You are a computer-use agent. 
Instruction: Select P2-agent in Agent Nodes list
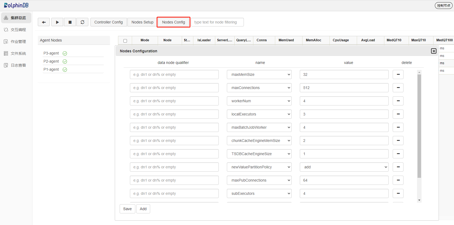click(x=51, y=61)
